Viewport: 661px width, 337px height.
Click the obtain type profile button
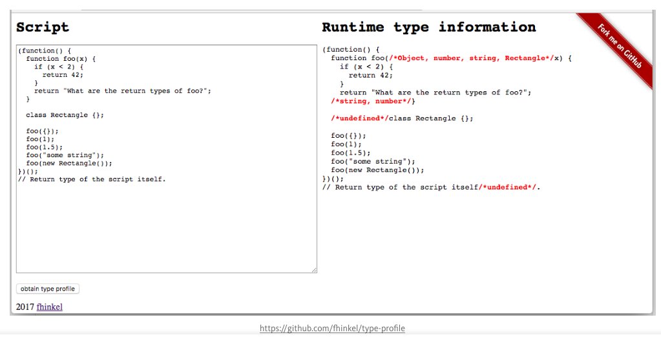click(48, 288)
